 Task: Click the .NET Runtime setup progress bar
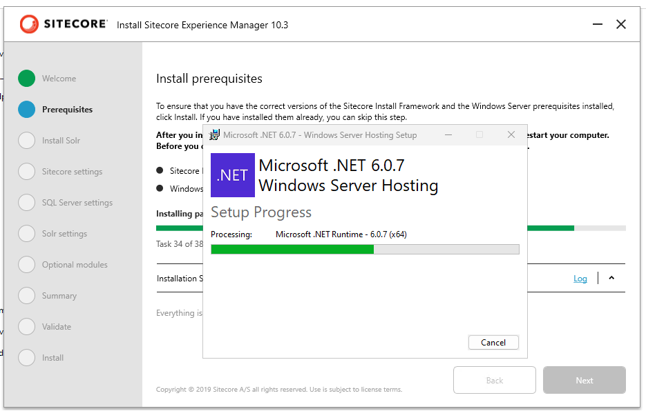click(x=365, y=249)
